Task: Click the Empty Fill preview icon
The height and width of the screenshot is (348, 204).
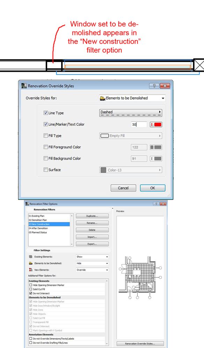Action: pos(104,136)
